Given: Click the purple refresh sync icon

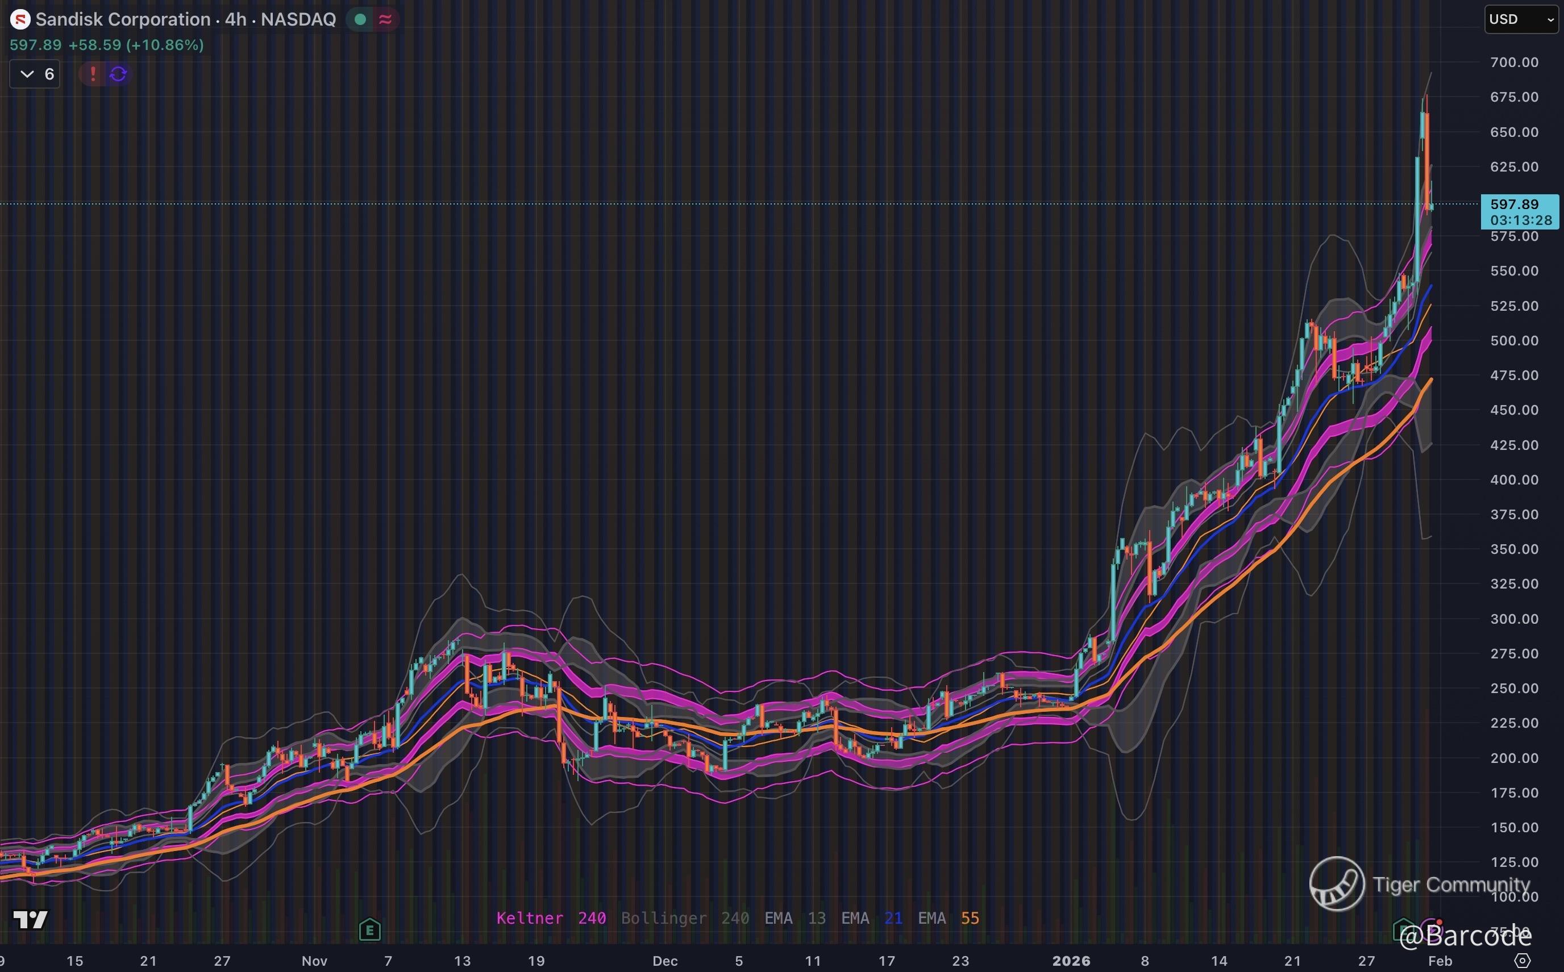Looking at the screenshot, I should pyautogui.click(x=118, y=74).
